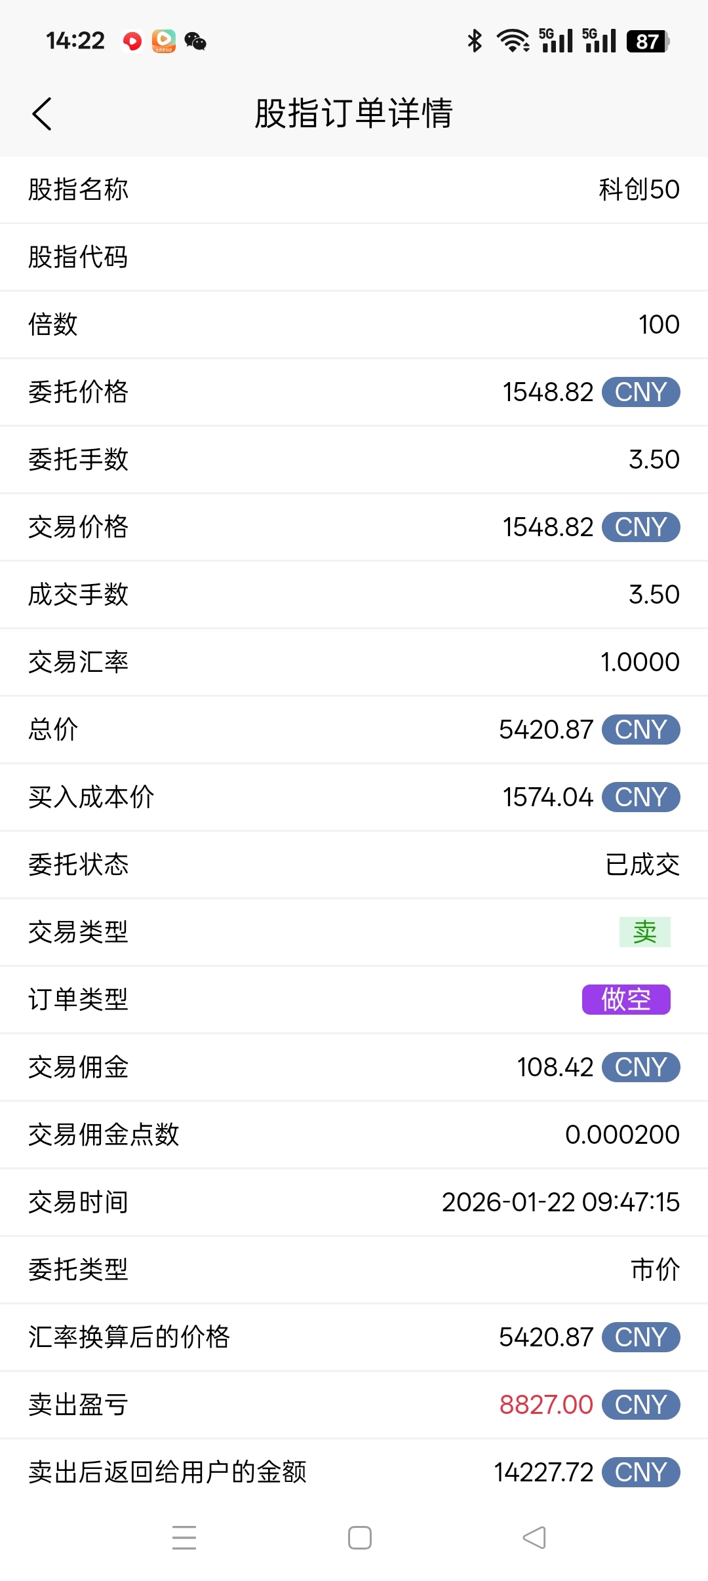Tap the CNY badge beside 委托价格
The image size is (708, 1581).
[x=641, y=392]
